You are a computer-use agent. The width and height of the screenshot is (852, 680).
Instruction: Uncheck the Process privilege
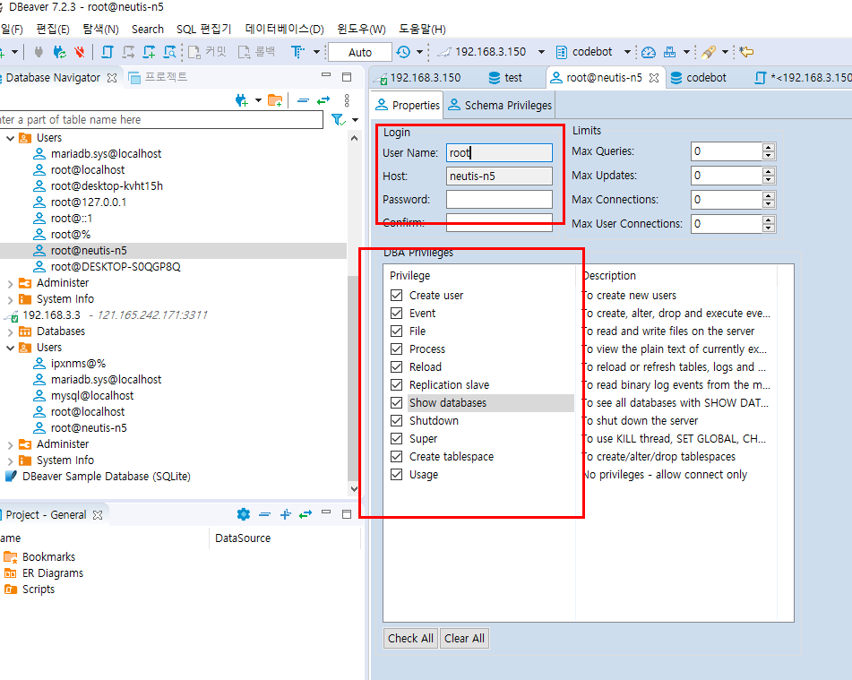coord(397,349)
